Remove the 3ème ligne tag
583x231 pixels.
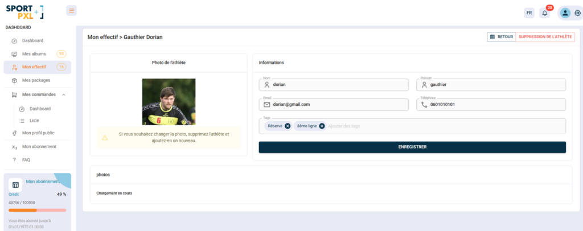coord(322,126)
